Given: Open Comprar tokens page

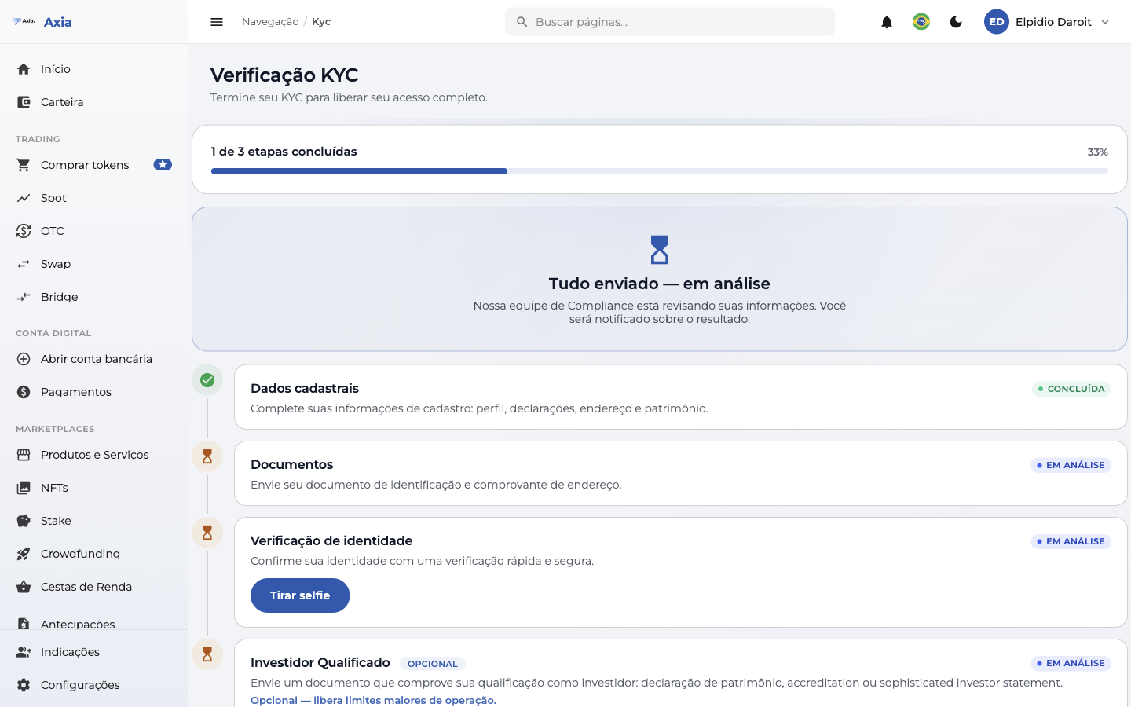Looking at the screenshot, I should click(x=94, y=165).
